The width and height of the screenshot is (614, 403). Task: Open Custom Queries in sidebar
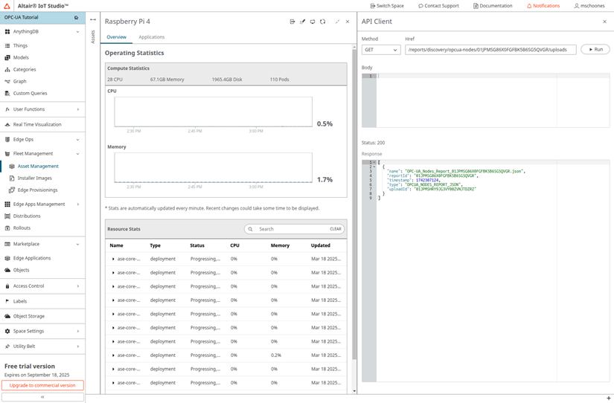pos(31,94)
